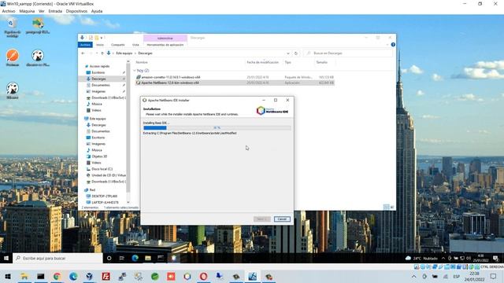This screenshot has width=504, height=283.
Task: Open the Inicio ribbon tab
Action: tap(100, 45)
